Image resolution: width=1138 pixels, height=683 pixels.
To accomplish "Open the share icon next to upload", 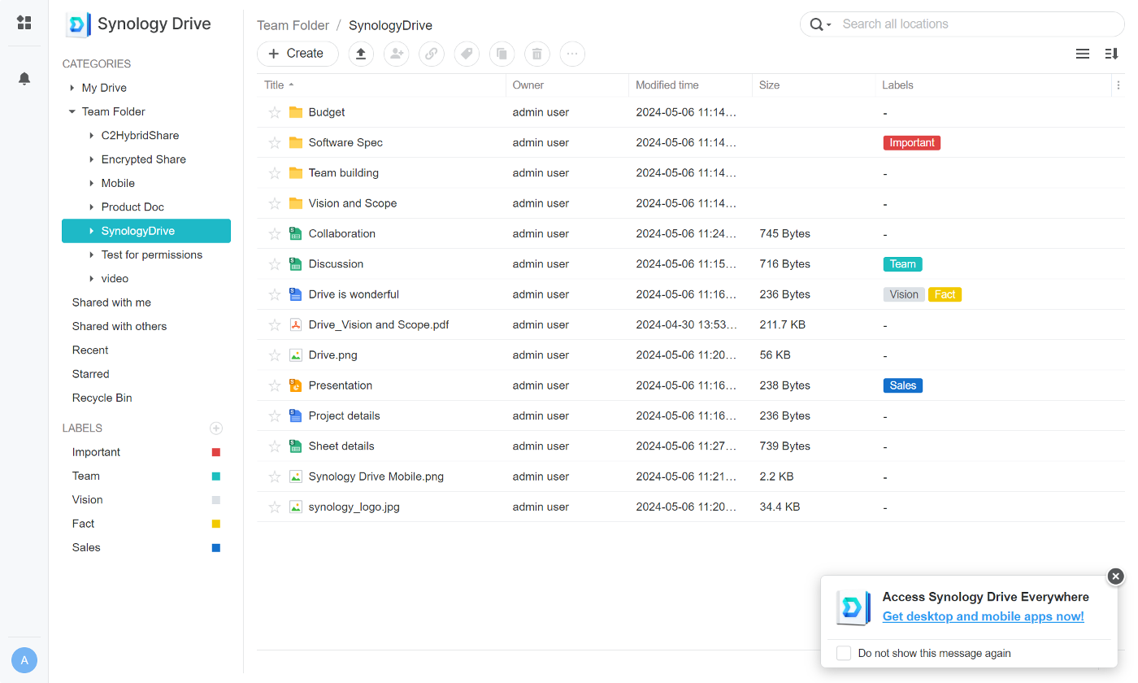I will click(396, 54).
